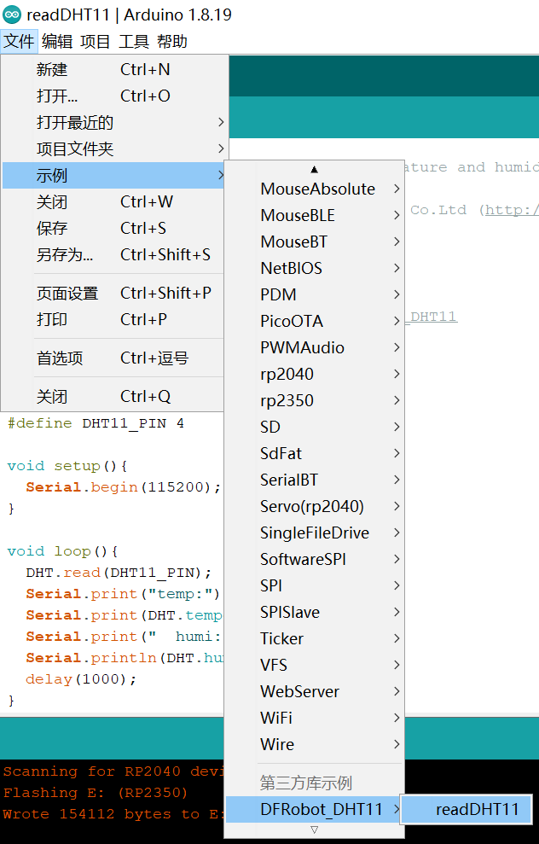Expand the MouseBT examples
The width and height of the screenshot is (539, 844).
tap(314, 242)
